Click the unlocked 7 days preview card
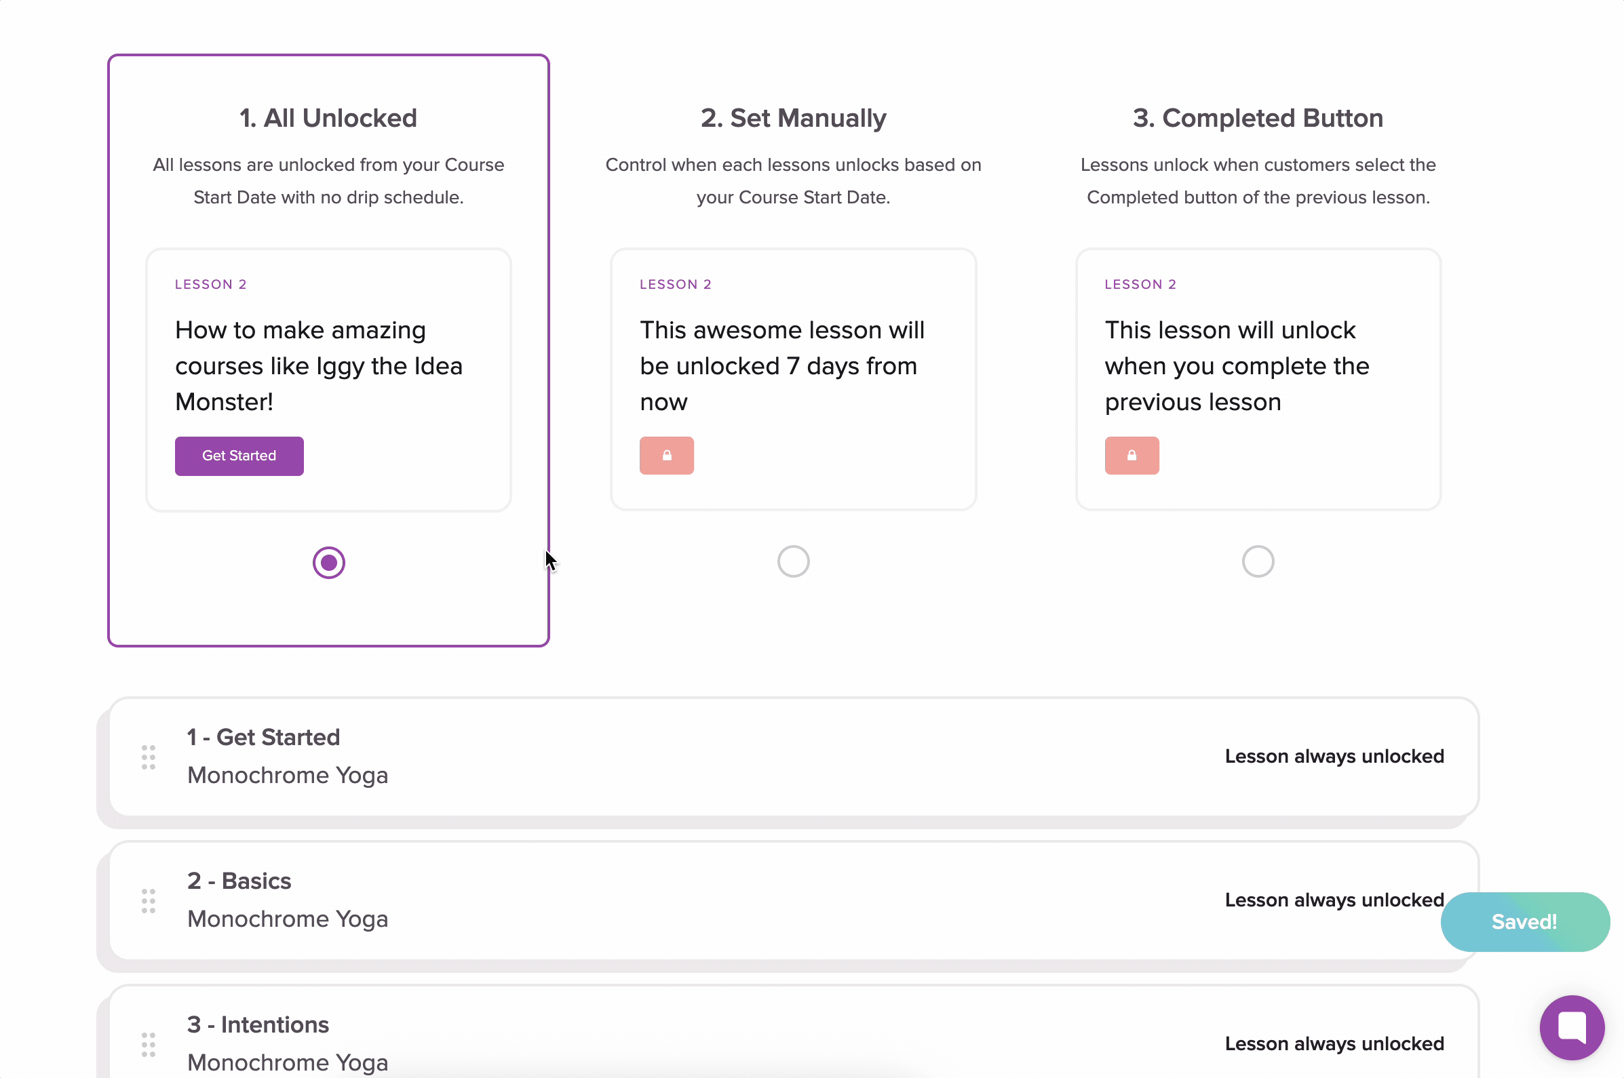Image resolution: width=1624 pixels, height=1078 pixels. (792, 364)
